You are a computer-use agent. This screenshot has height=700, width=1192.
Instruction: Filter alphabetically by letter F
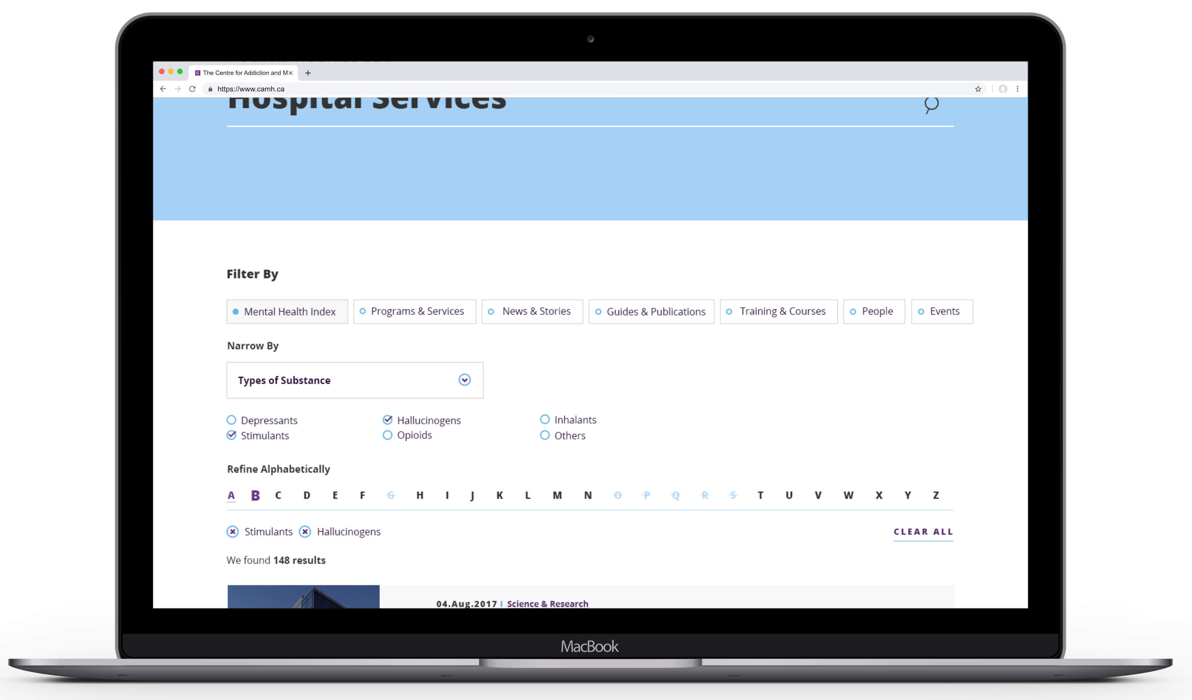coord(362,495)
